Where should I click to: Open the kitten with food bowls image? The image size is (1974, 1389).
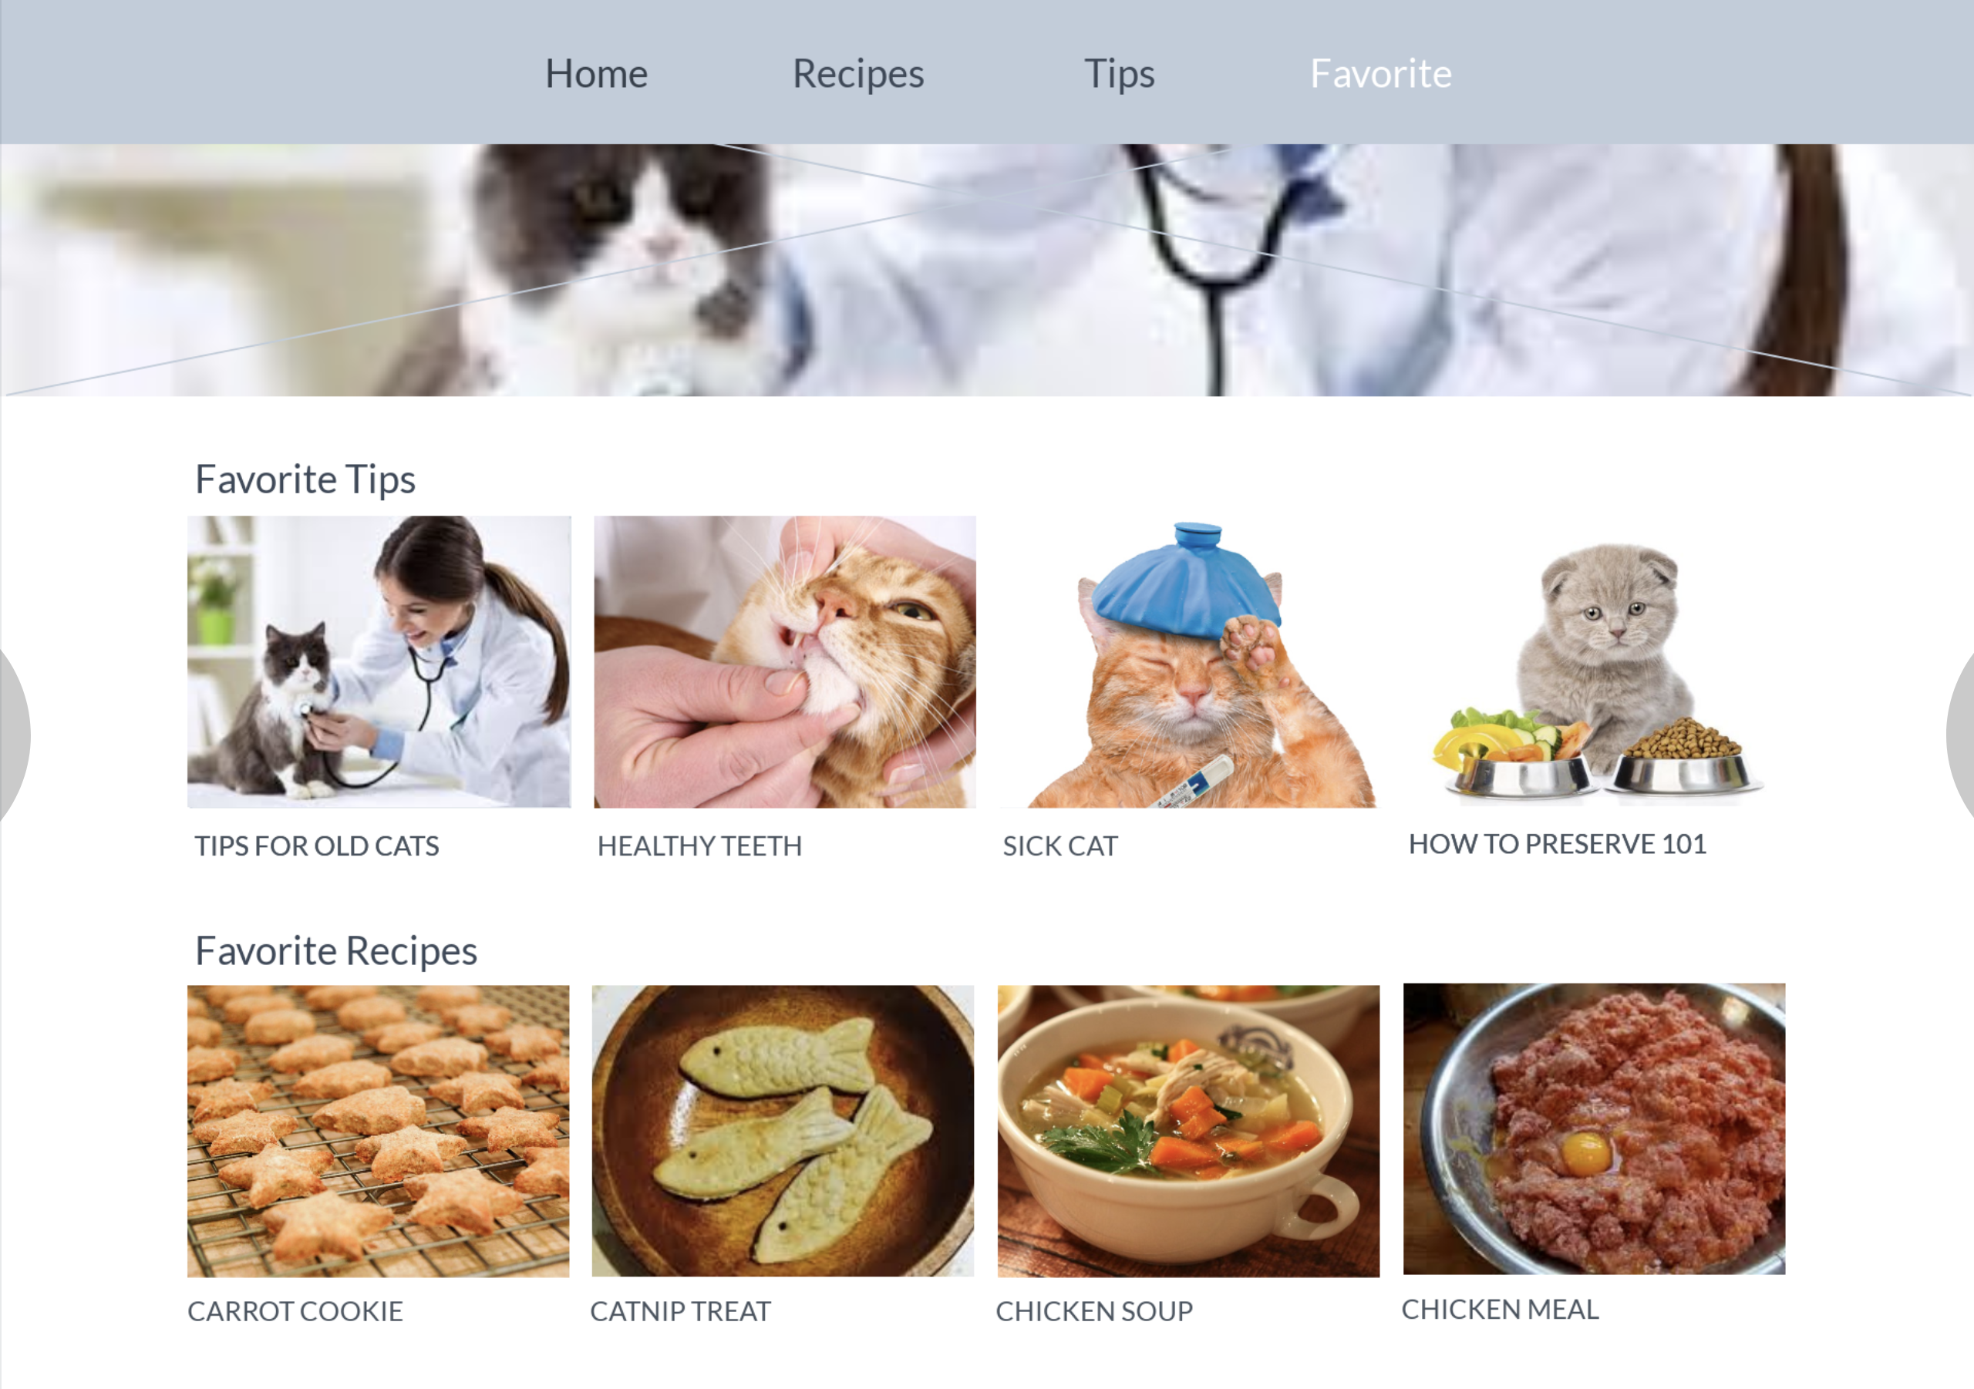pyautogui.click(x=1595, y=662)
